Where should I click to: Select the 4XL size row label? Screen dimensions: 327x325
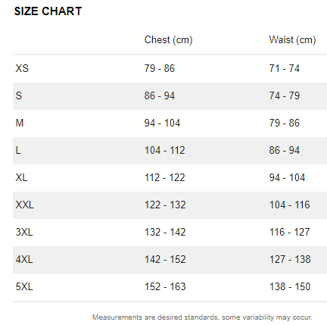click(24, 259)
